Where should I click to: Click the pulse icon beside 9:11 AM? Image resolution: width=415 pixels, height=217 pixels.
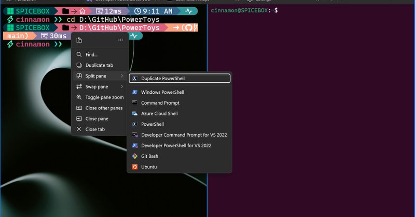(189, 11)
